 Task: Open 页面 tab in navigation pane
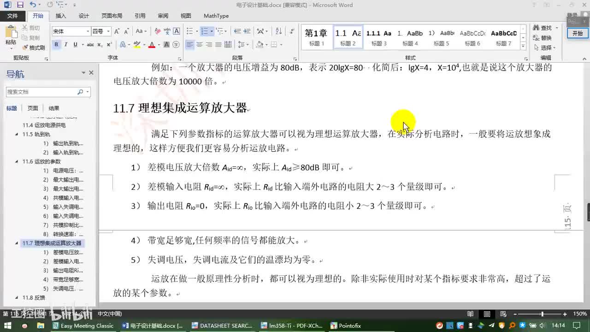[x=33, y=108]
